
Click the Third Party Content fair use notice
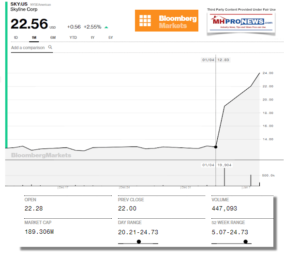point(241,9)
